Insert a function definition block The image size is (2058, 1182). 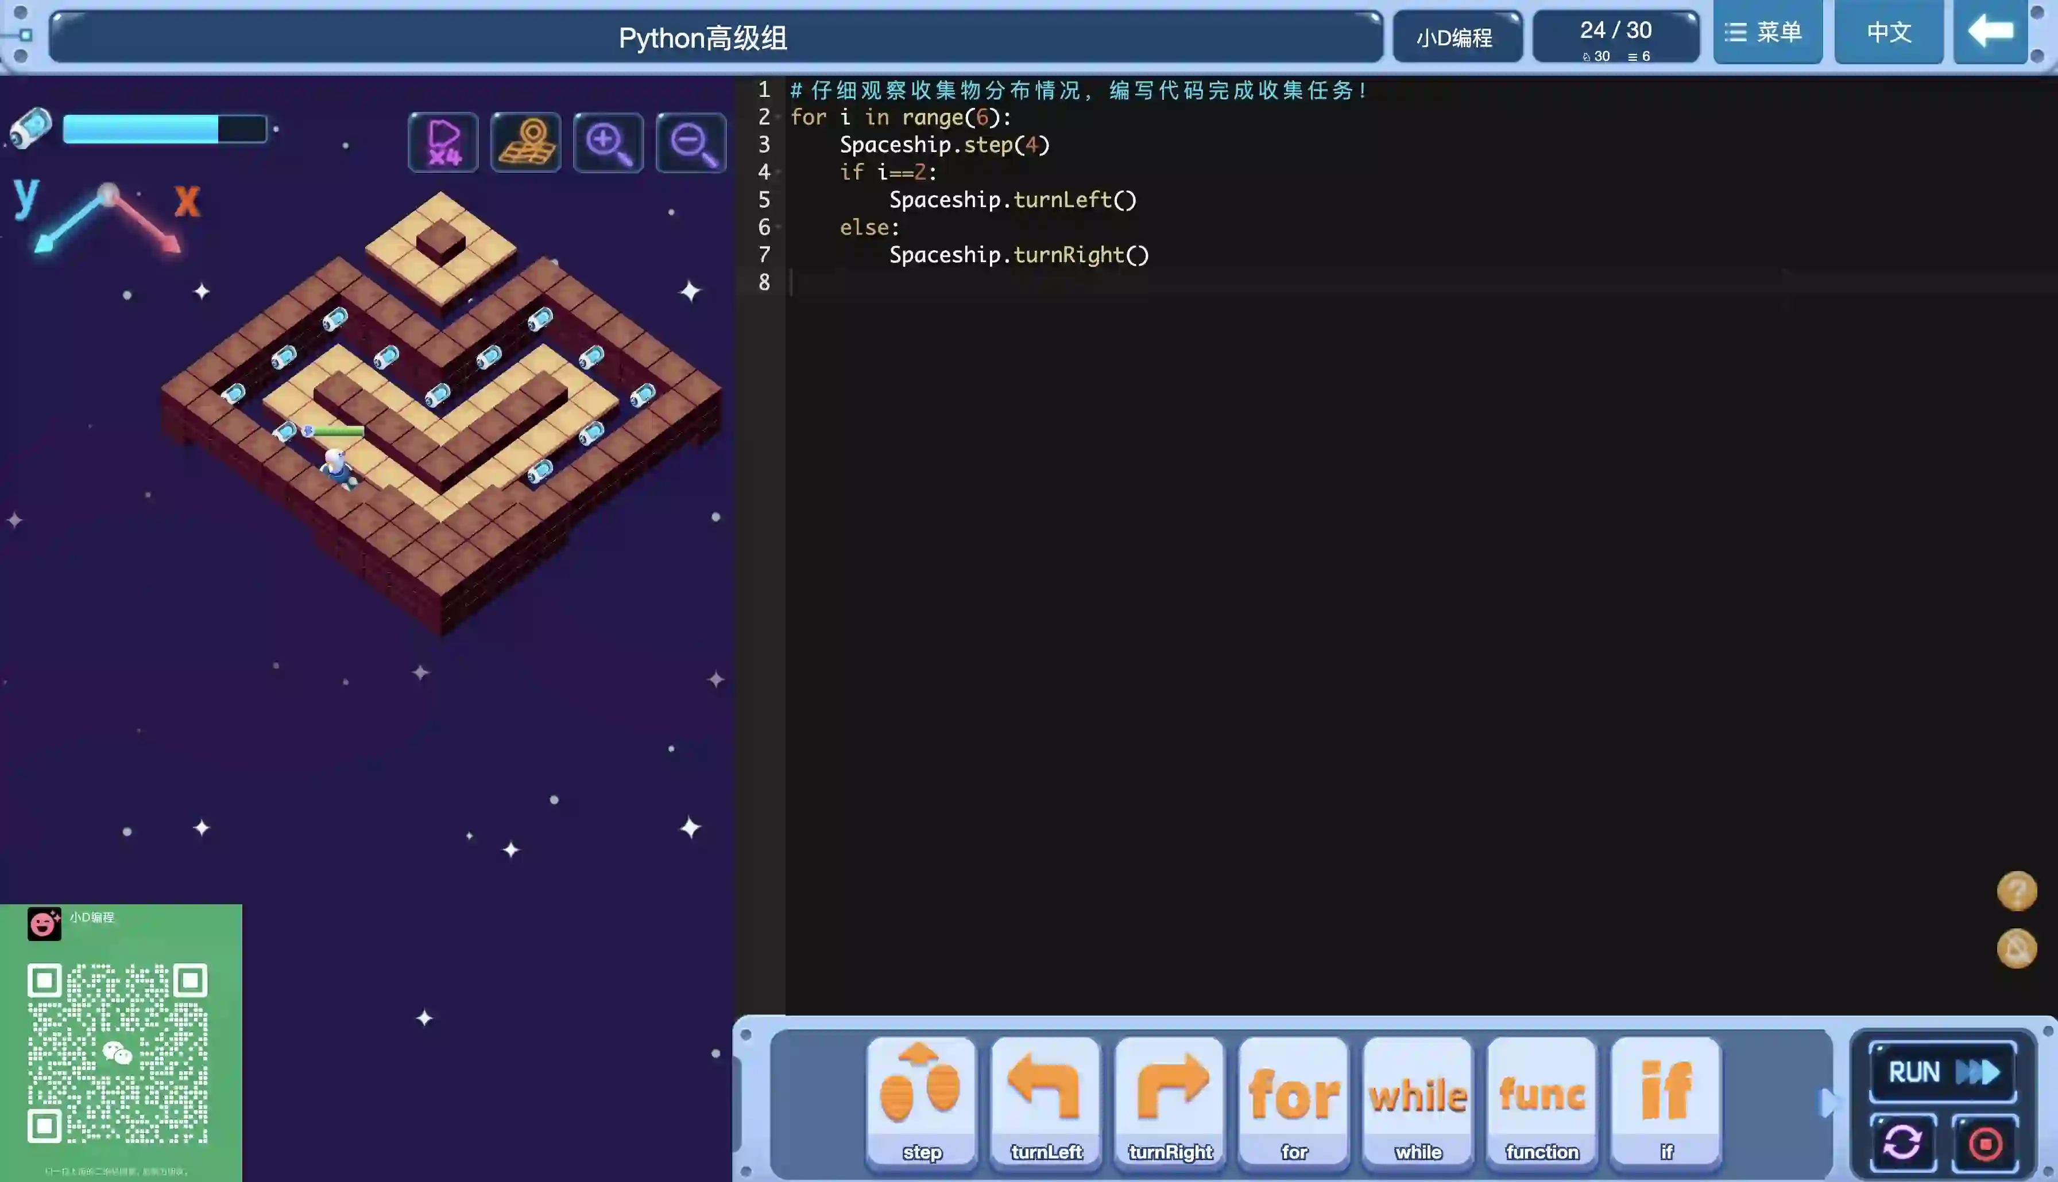[x=1541, y=1102]
